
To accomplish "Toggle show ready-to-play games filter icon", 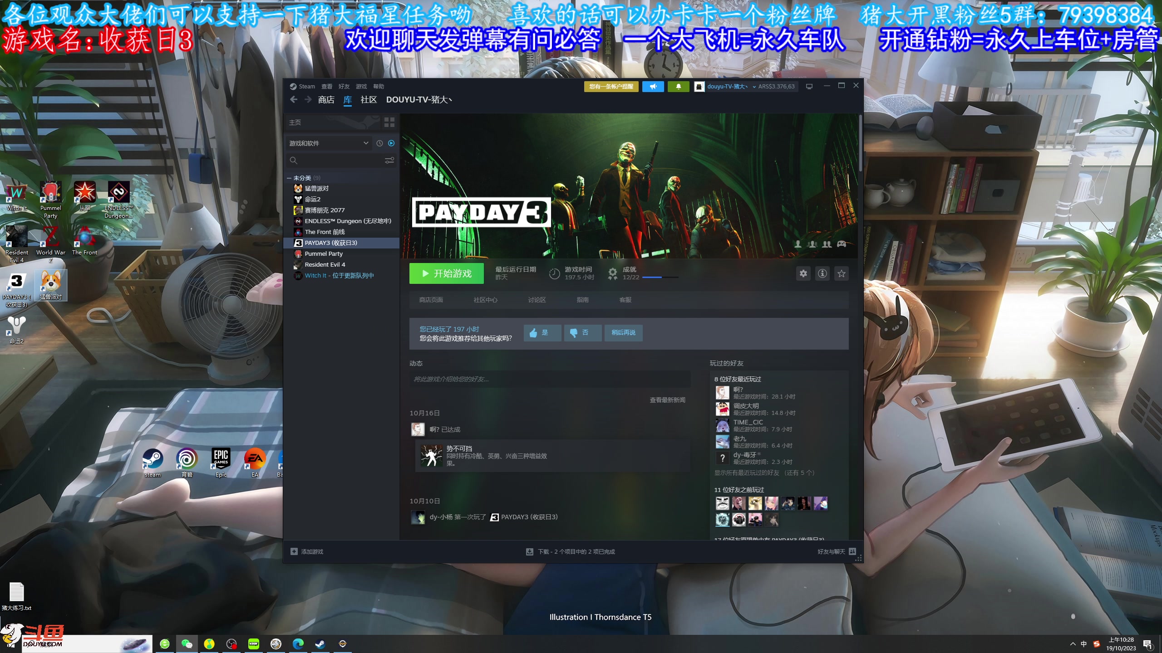I will point(391,143).
